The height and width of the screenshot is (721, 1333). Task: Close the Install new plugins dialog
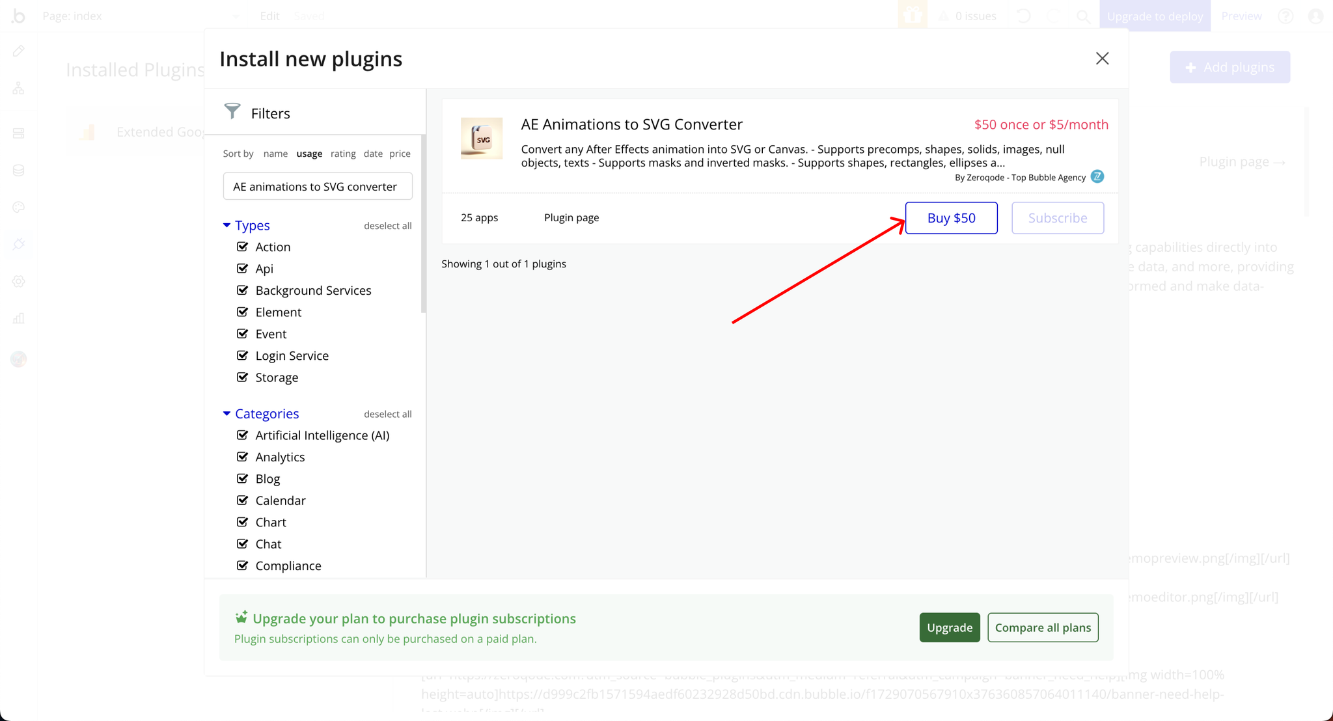click(1102, 59)
